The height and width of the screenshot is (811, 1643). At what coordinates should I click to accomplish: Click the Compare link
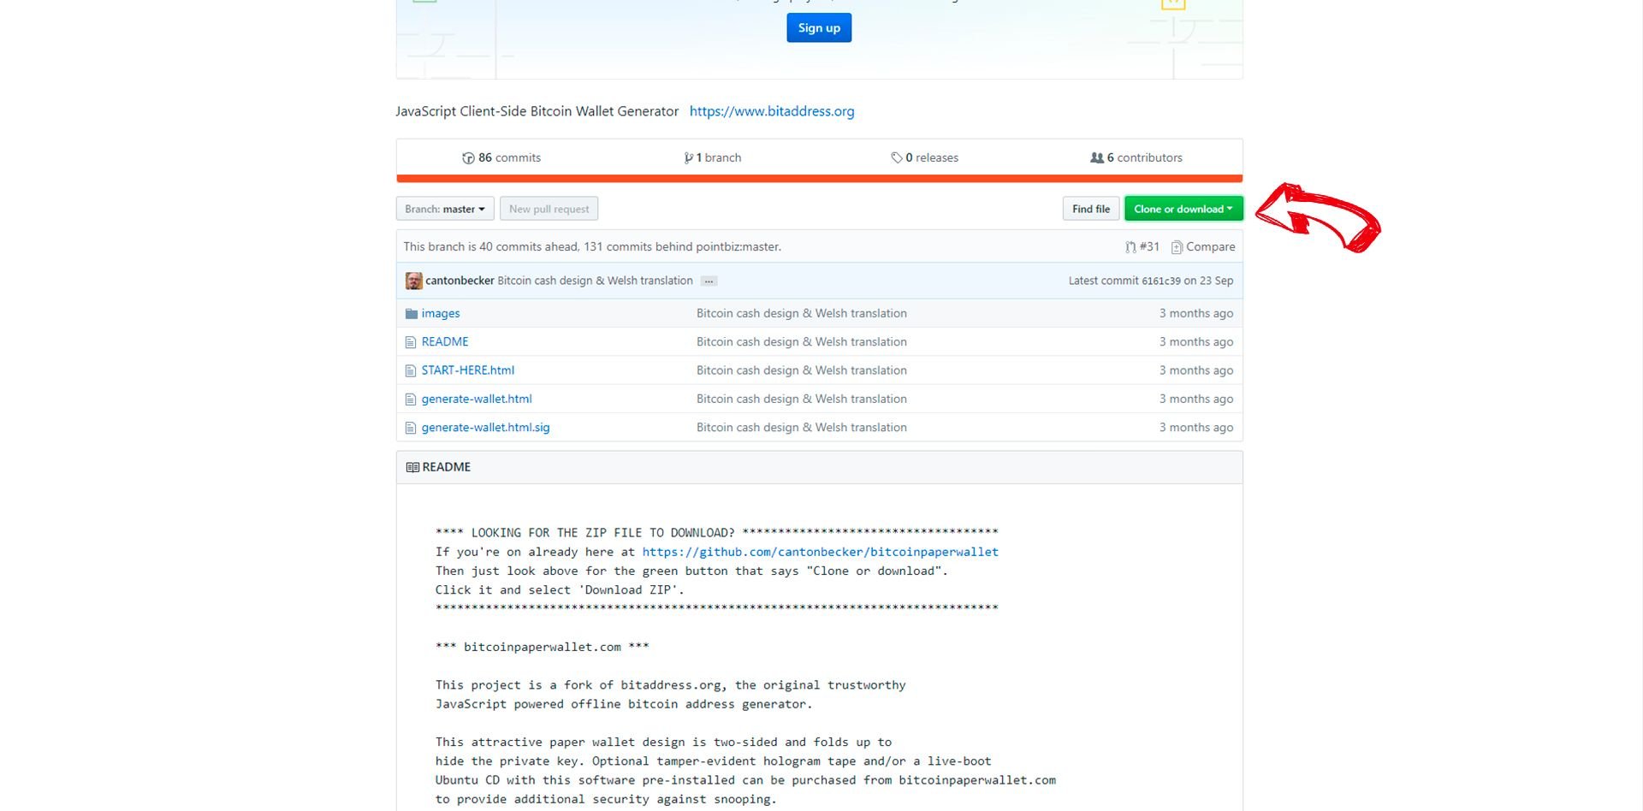pyautogui.click(x=1210, y=246)
